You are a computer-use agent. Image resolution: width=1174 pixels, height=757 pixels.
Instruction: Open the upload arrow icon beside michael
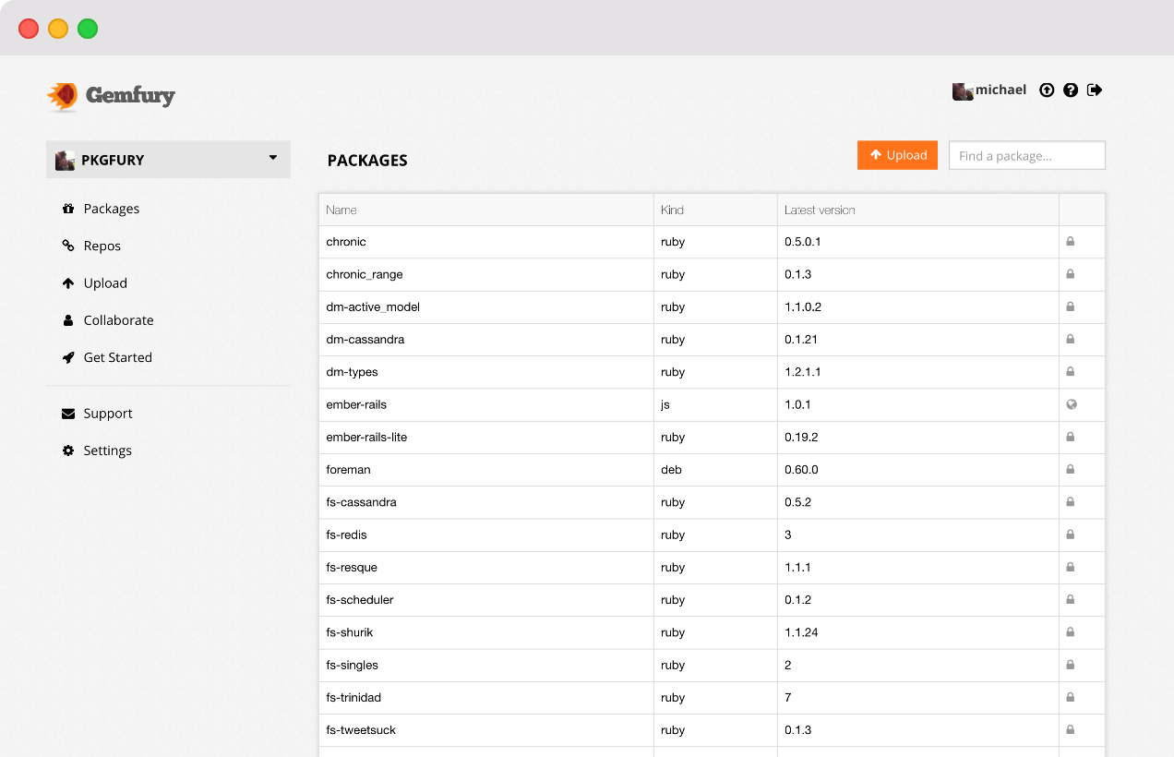coord(1047,90)
